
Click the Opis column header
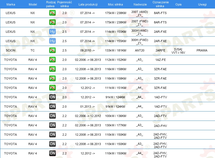pos(178,4)
